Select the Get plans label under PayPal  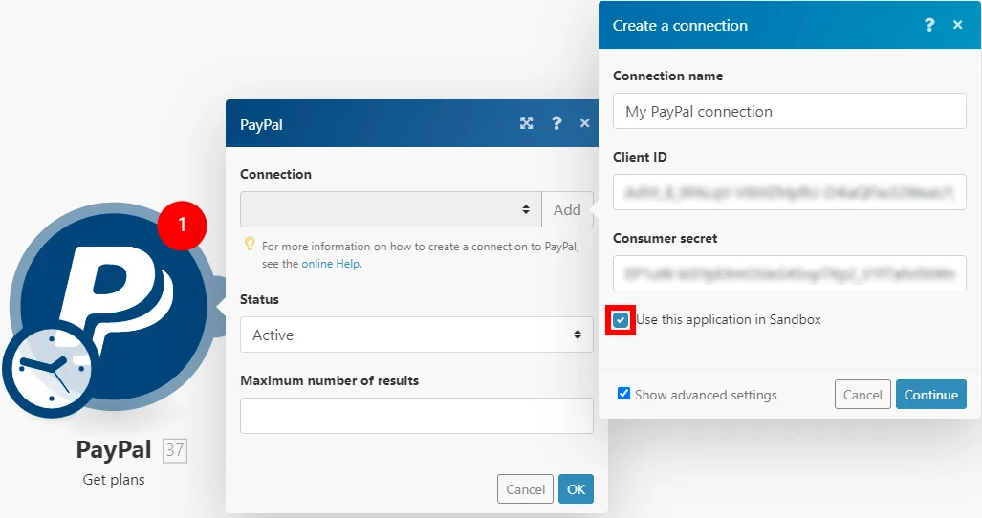114,480
